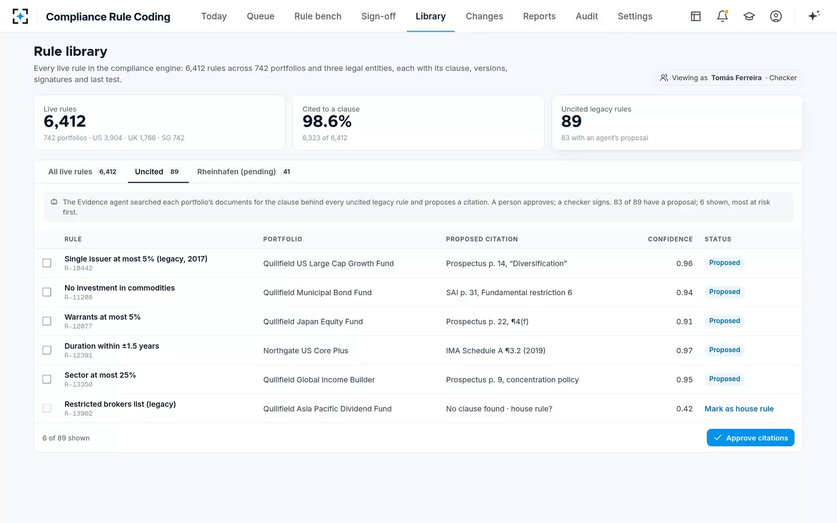The height and width of the screenshot is (523, 837).
Task: Click the disabled checkbox for Restricted brokers list
Action: coord(47,409)
